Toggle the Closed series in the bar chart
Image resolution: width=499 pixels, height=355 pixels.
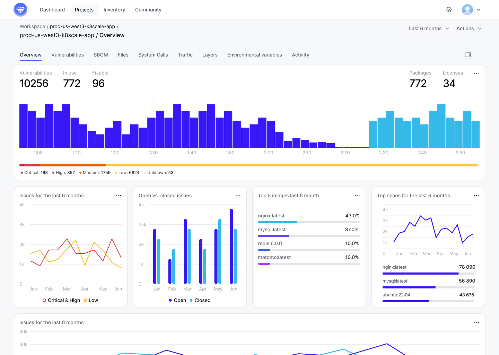coord(200,300)
